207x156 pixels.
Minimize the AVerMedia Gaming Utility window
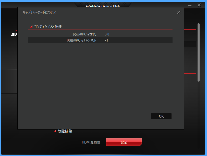(x=190, y=5)
